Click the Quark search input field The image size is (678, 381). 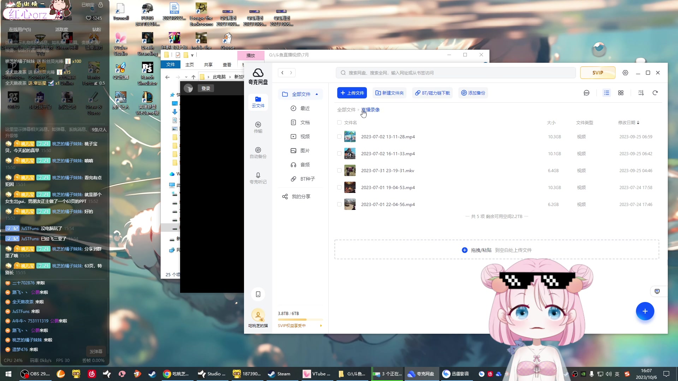pos(456,73)
